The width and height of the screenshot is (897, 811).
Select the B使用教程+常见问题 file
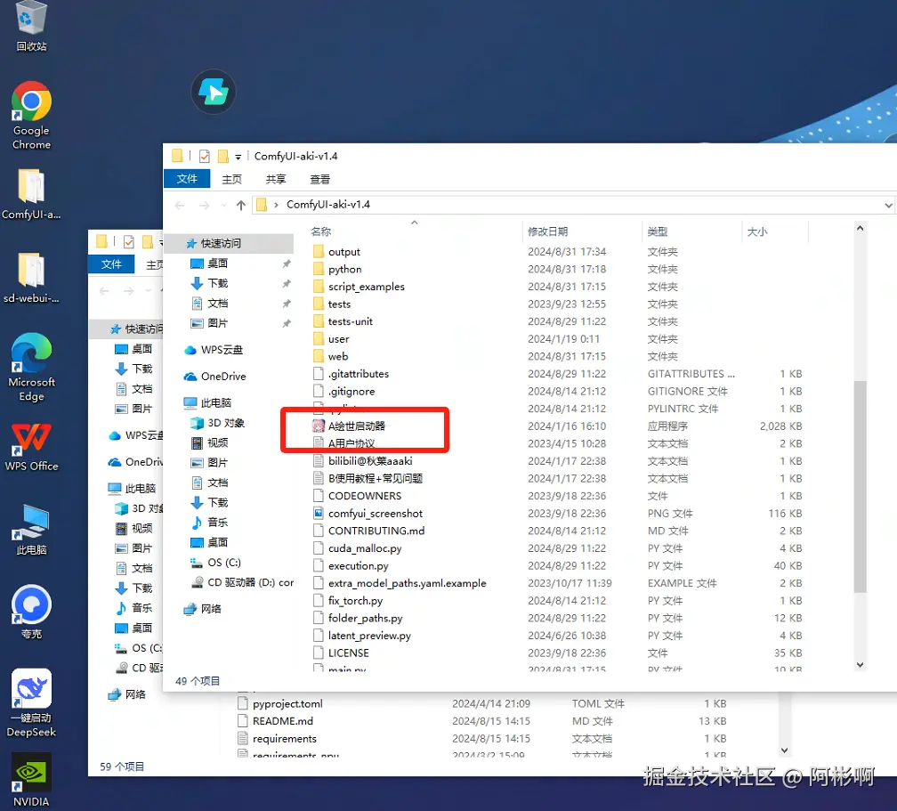[376, 478]
